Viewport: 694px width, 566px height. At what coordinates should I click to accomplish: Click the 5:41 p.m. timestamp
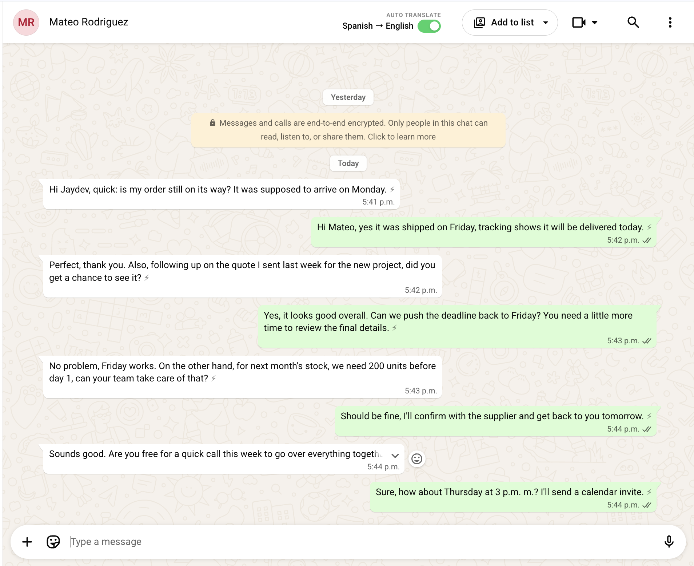(378, 202)
